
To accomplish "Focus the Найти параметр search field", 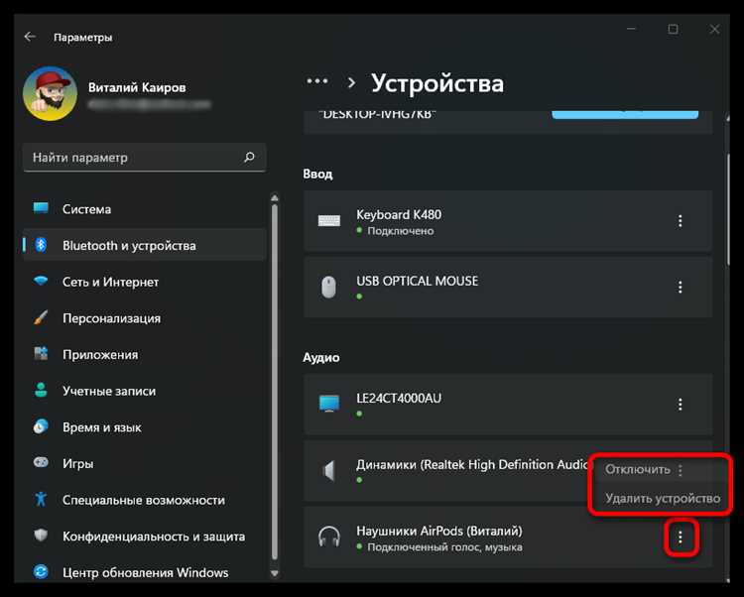I will coord(144,158).
